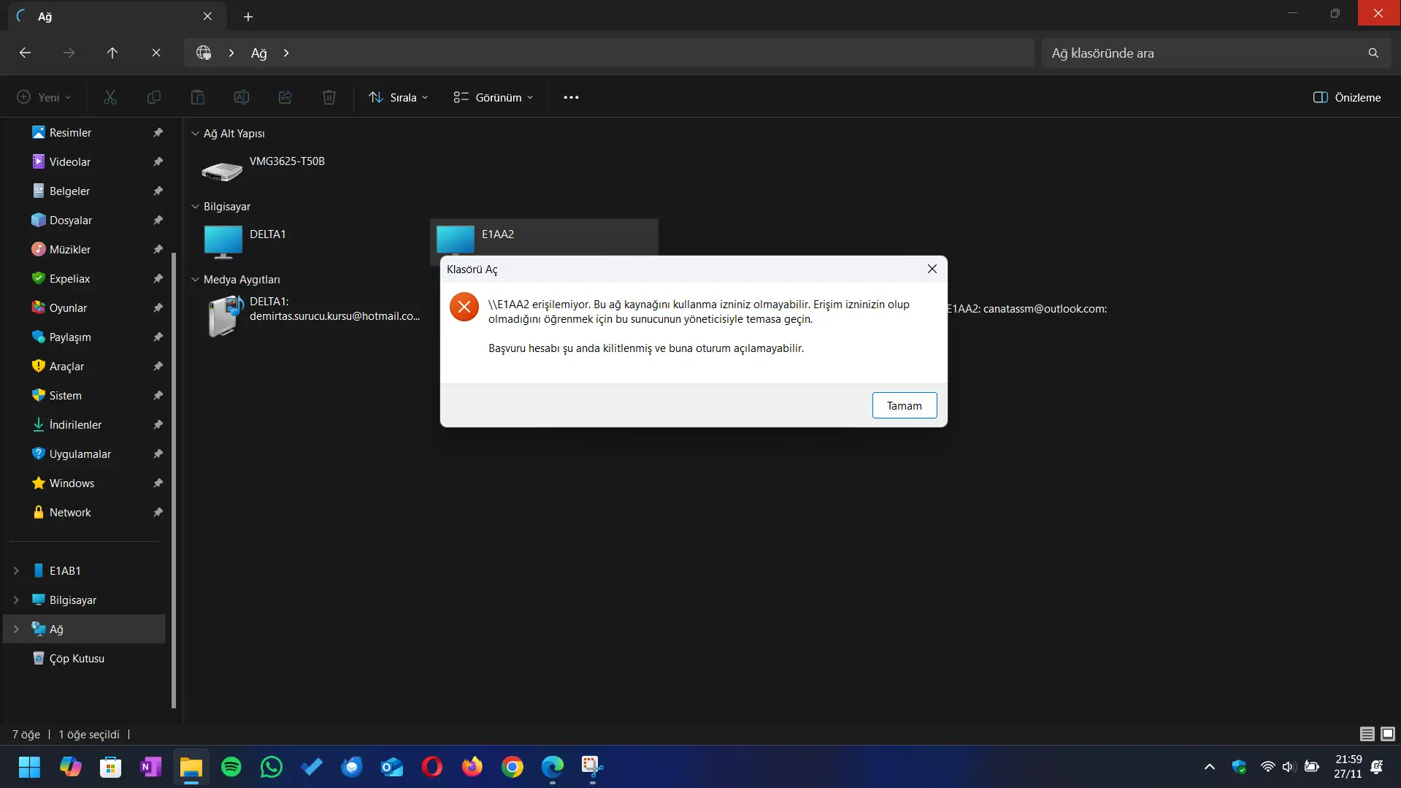Image resolution: width=1401 pixels, height=788 pixels.
Task: Open WhatsApp from the taskbar
Action: (271, 767)
